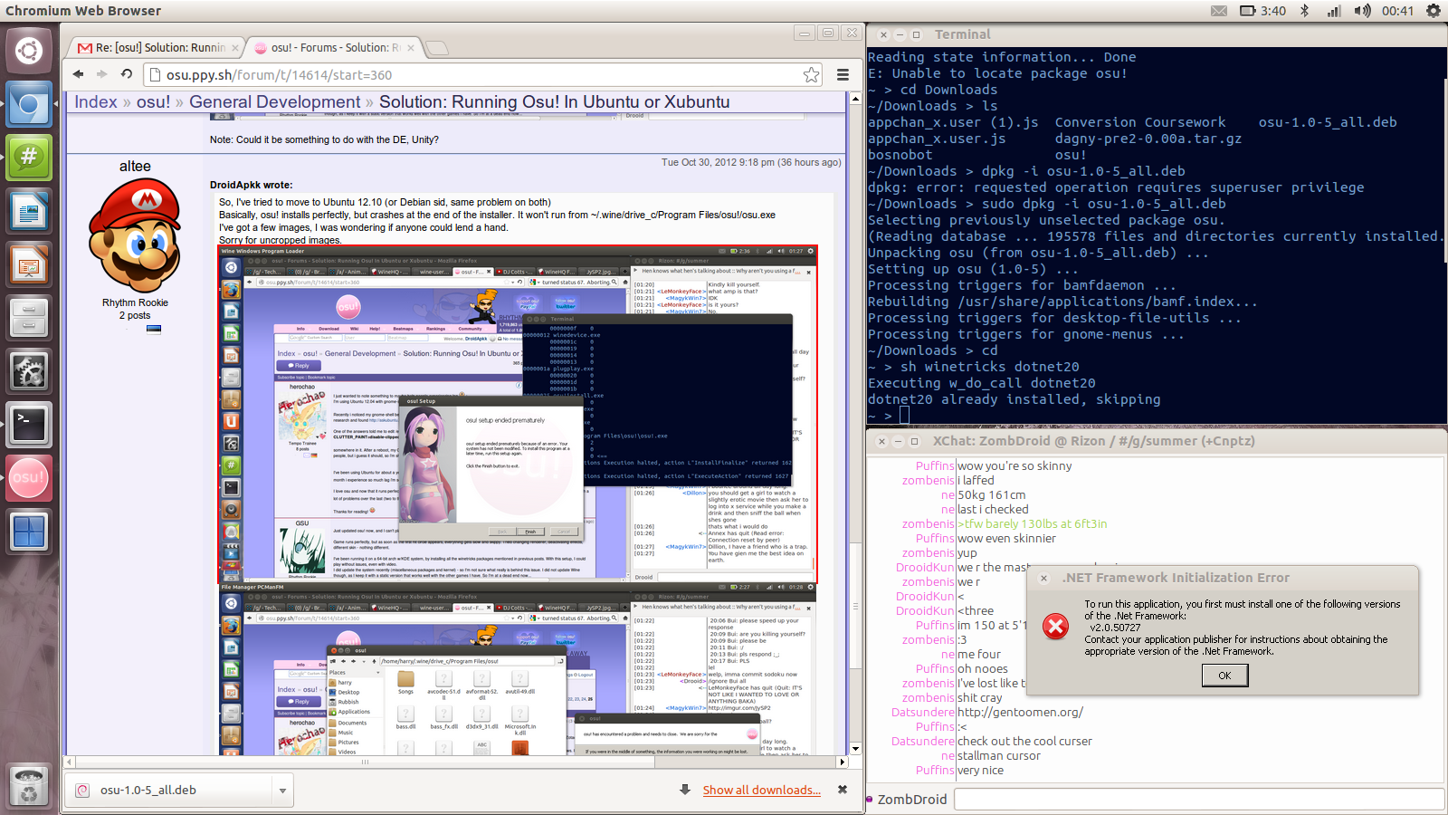Close the Gmail 'Re: [osu!]' tab

point(235,48)
